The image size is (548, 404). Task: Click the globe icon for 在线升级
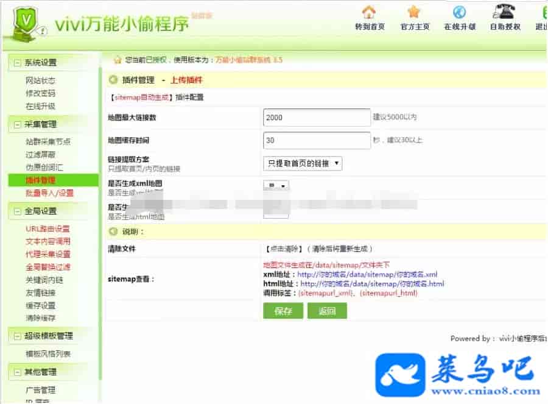pos(459,12)
